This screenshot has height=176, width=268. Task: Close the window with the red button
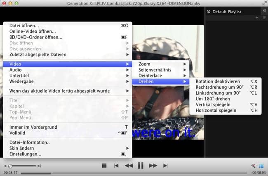(4, 3)
